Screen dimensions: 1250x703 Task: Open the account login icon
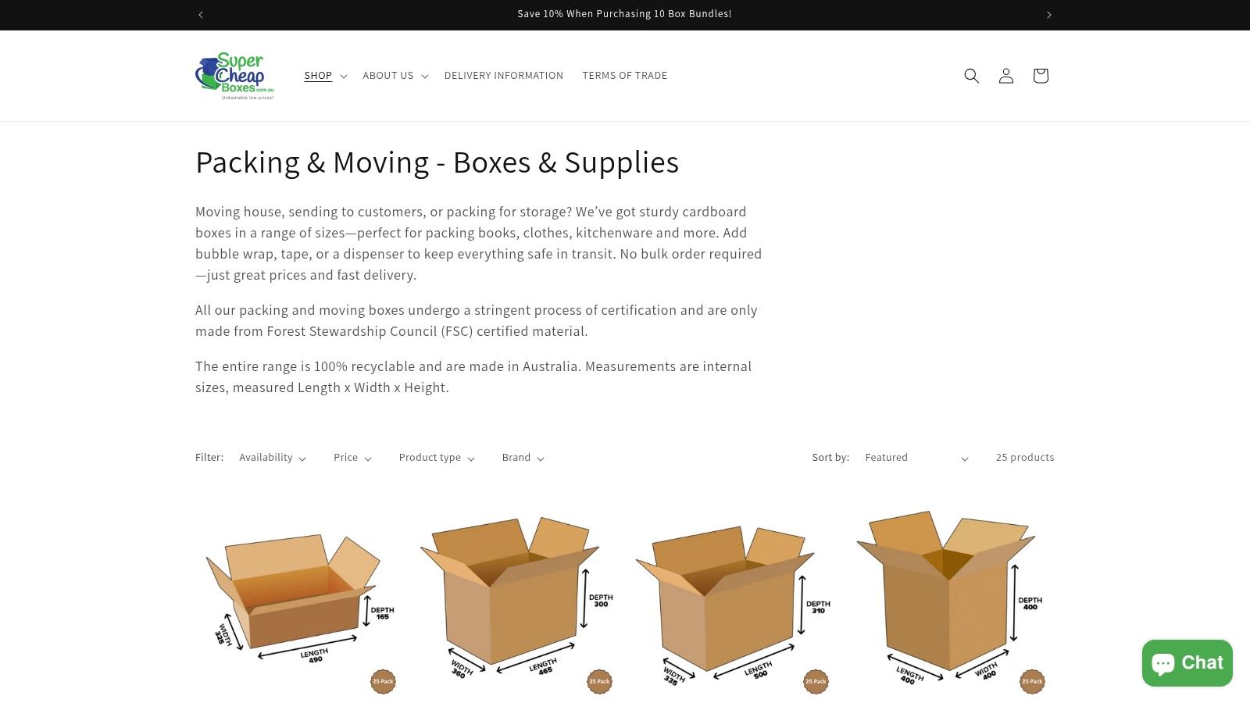(x=1006, y=76)
